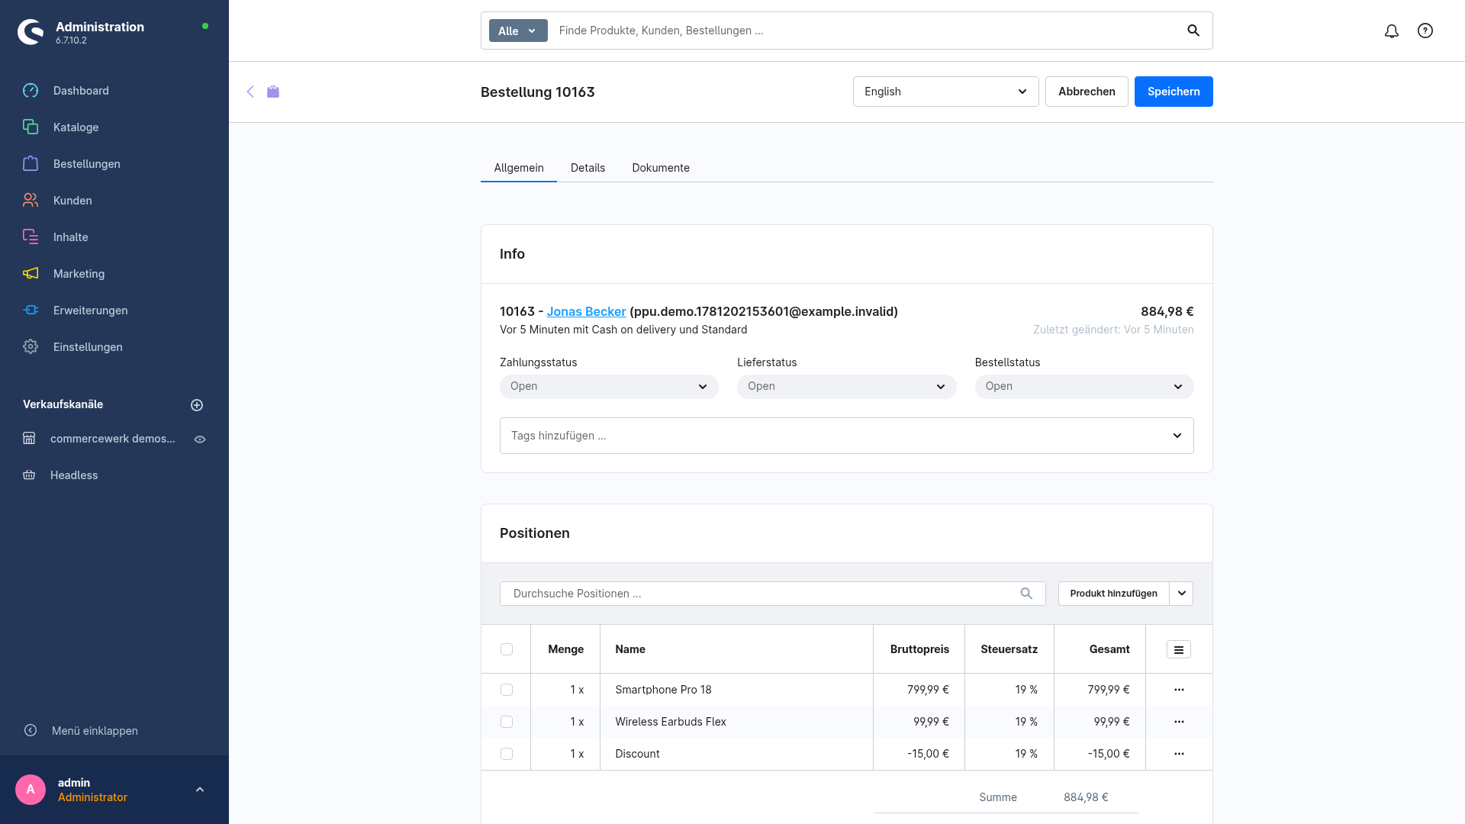Go to Bestellungen in the sidebar
The image size is (1465, 824).
86,164
